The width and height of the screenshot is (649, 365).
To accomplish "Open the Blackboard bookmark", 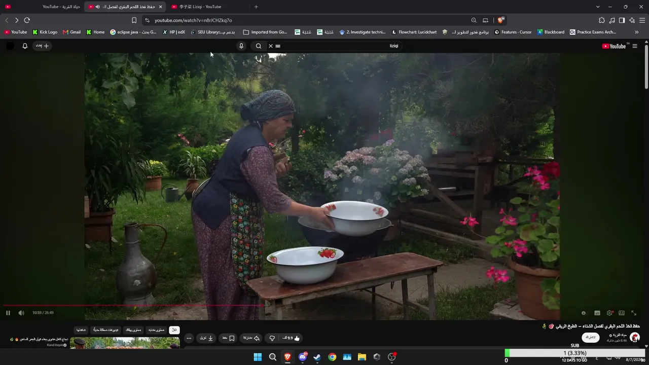I will 551,32.
